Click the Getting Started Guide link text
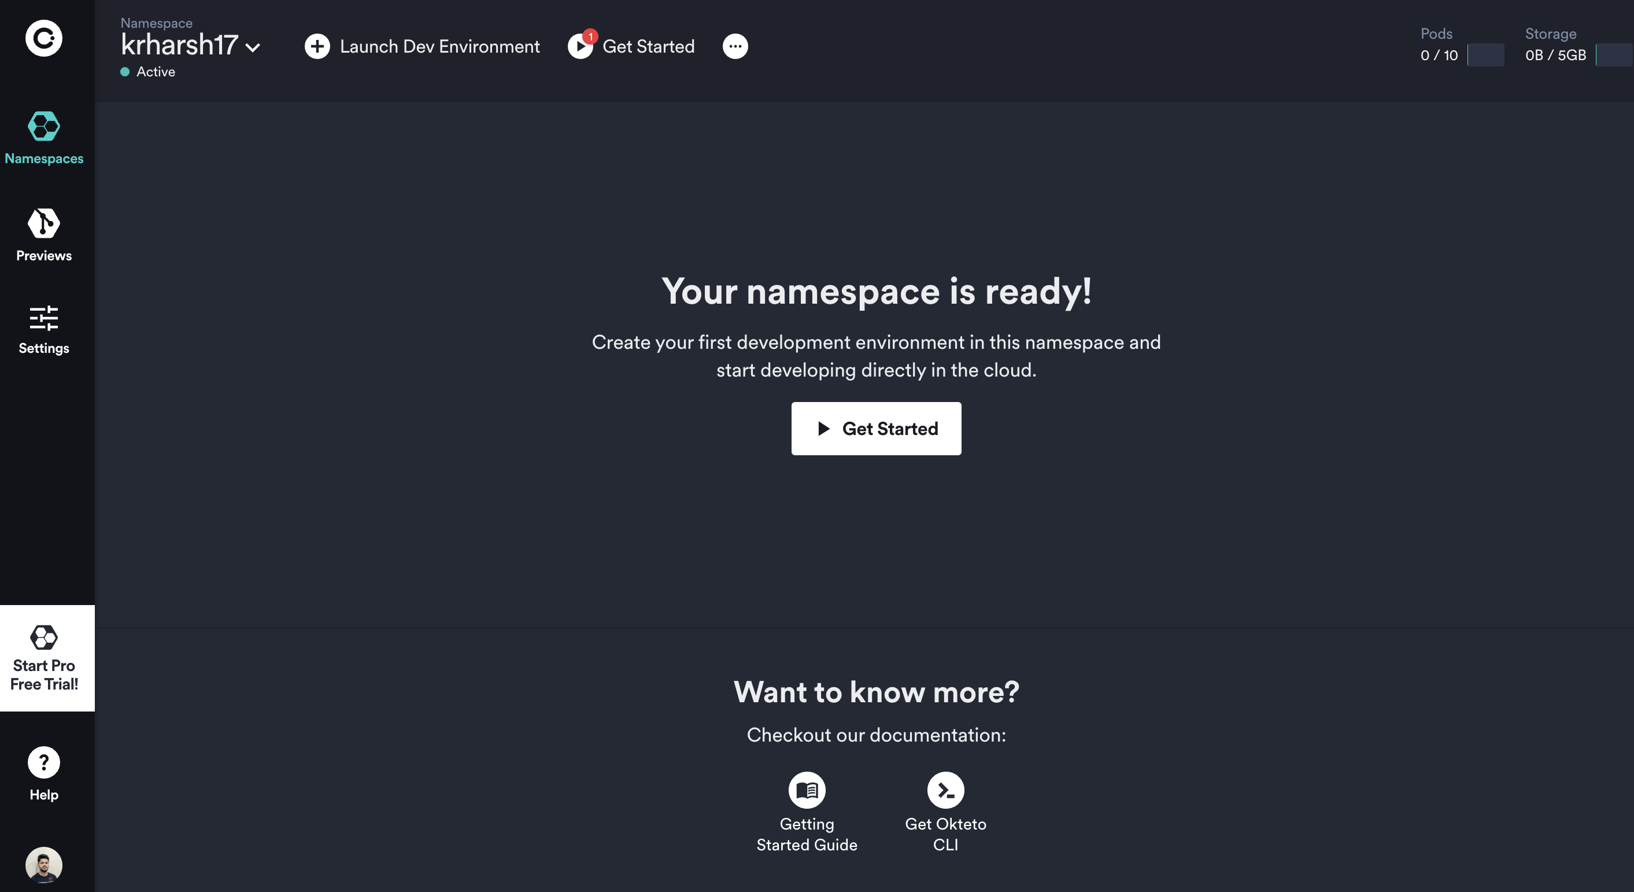 pos(807,834)
